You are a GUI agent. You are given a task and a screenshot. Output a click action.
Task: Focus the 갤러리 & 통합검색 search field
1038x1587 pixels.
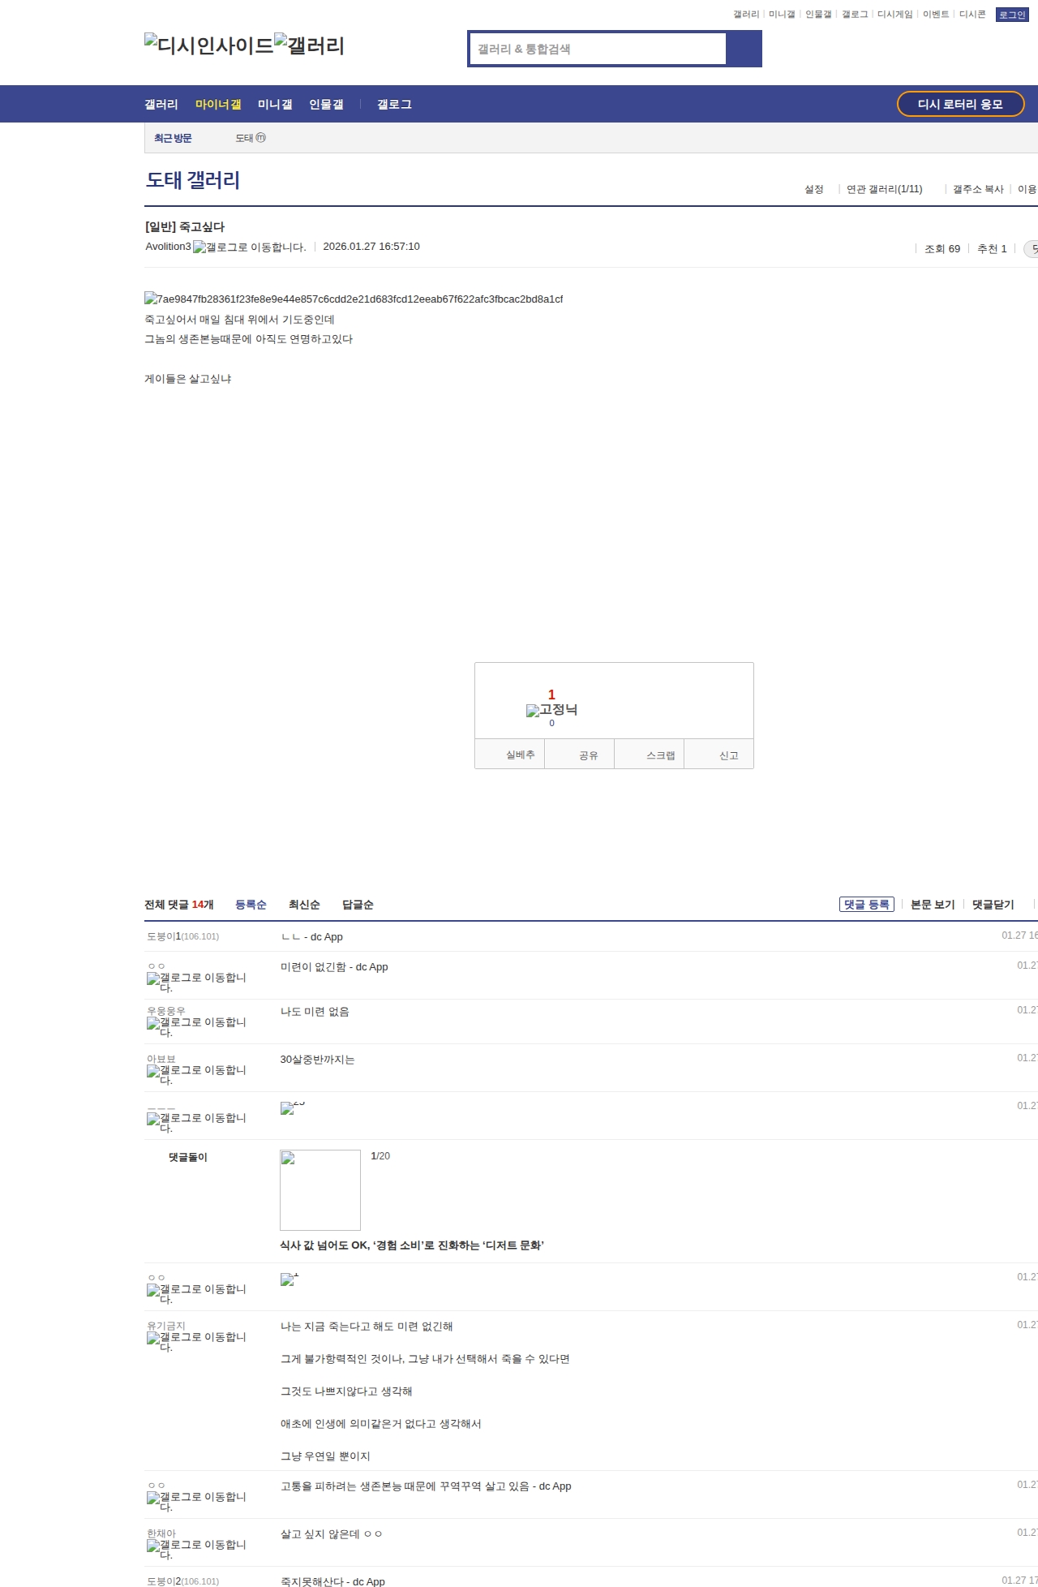click(598, 49)
